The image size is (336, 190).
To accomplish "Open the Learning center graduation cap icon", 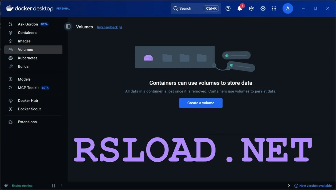I will pyautogui.click(x=251, y=8).
